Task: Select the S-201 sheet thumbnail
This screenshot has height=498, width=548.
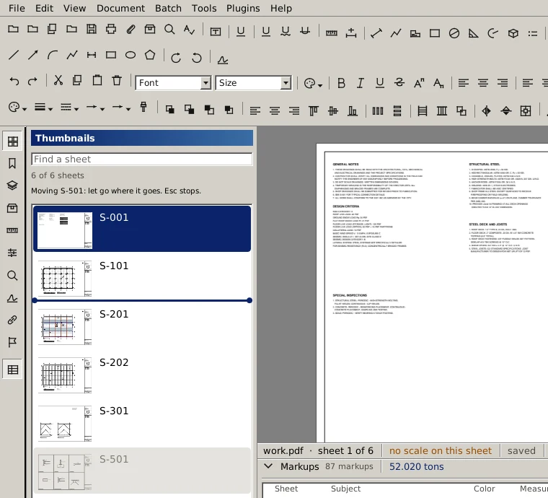Action: 142,328
